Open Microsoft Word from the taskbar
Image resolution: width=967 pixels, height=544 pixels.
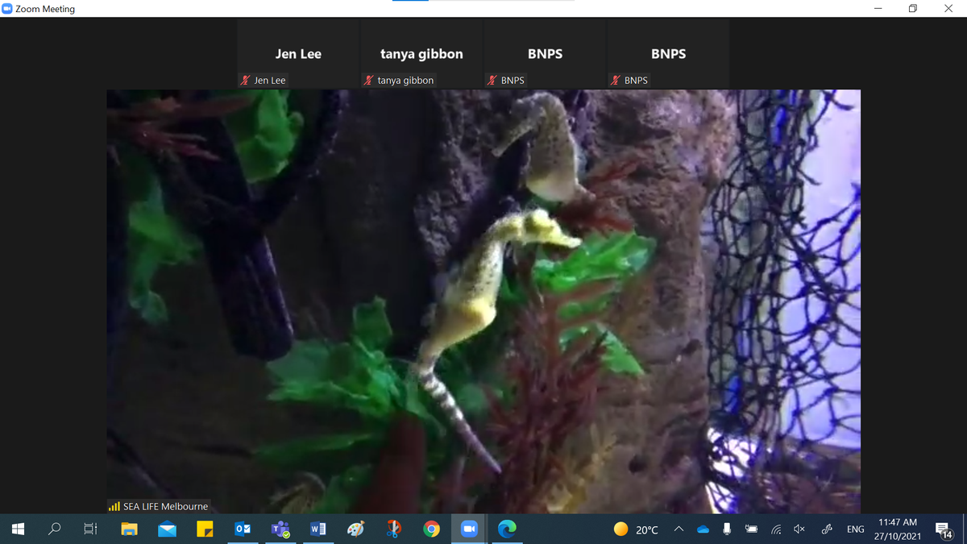[x=318, y=529]
